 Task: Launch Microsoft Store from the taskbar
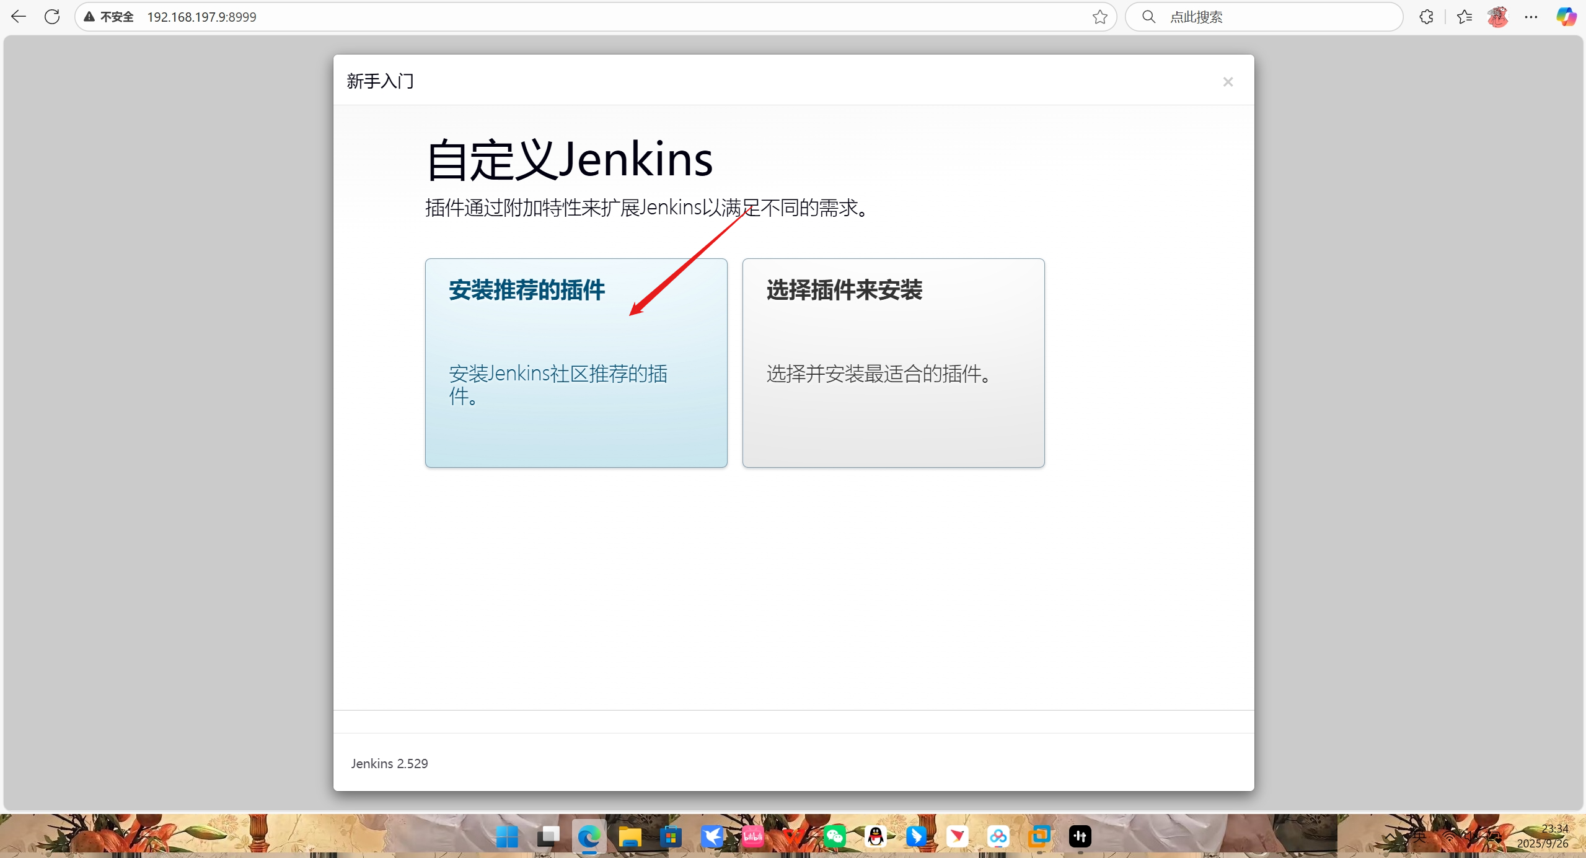pyautogui.click(x=671, y=836)
